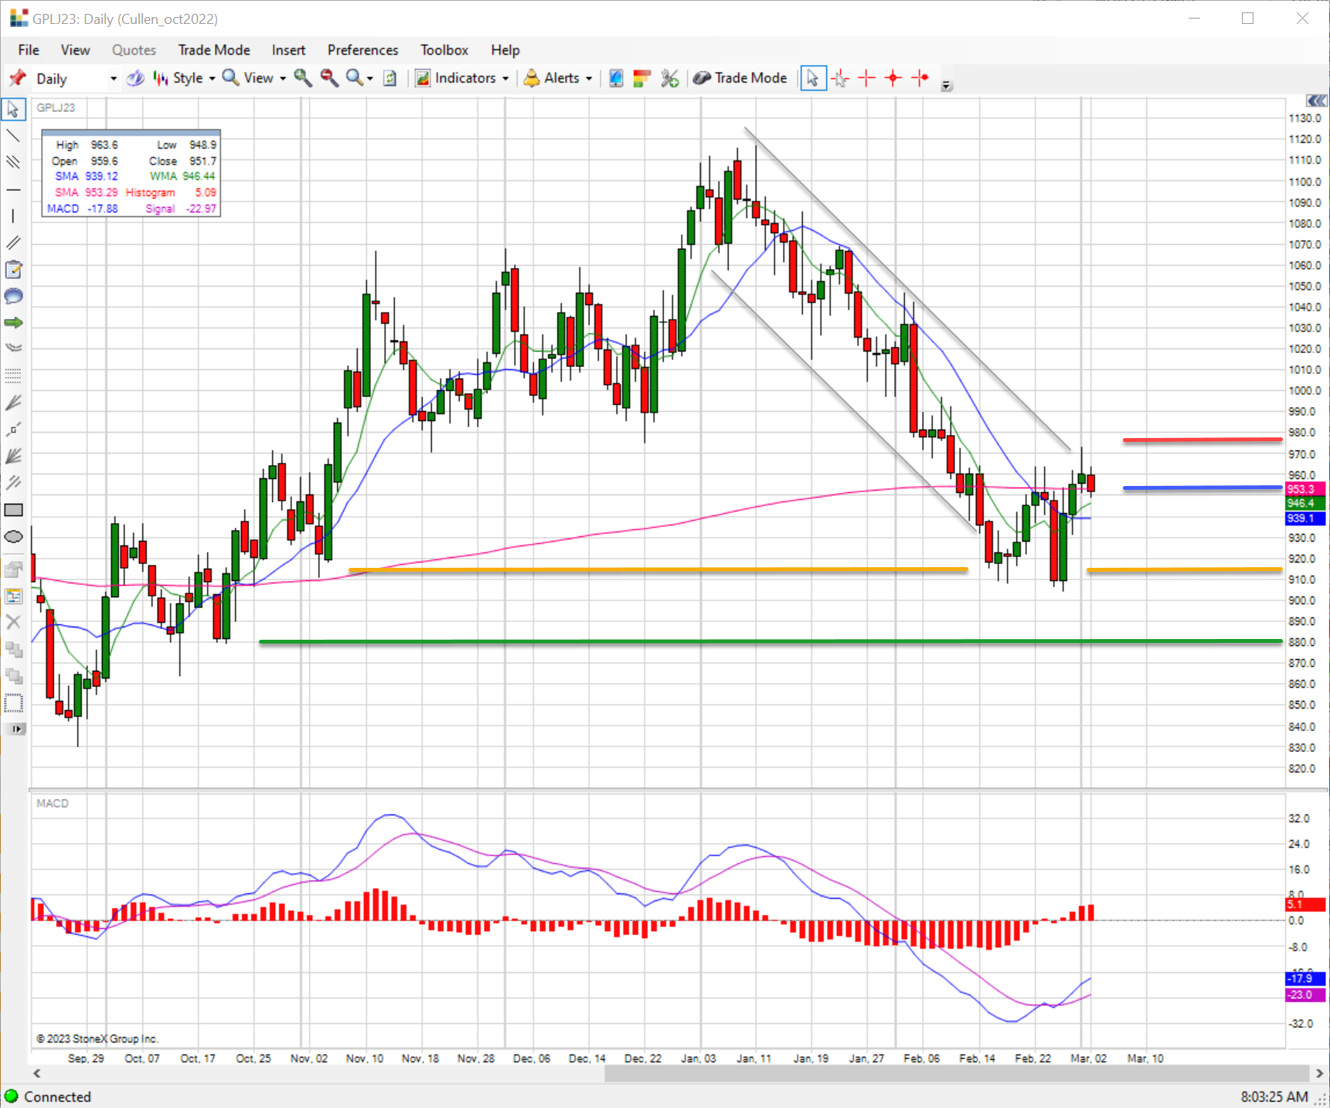Click the StoneX app icon in title bar
The height and width of the screenshot is (1108, 1330).
[19, 18]
